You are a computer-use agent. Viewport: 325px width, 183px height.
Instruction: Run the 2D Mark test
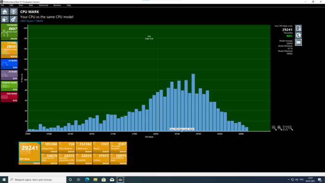click(15, 67)
